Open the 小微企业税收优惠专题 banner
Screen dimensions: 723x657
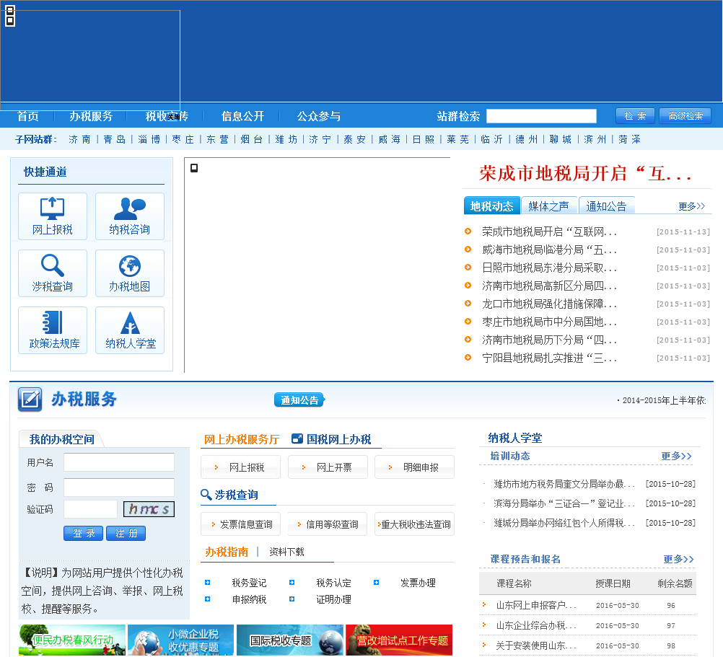(180, 640)
